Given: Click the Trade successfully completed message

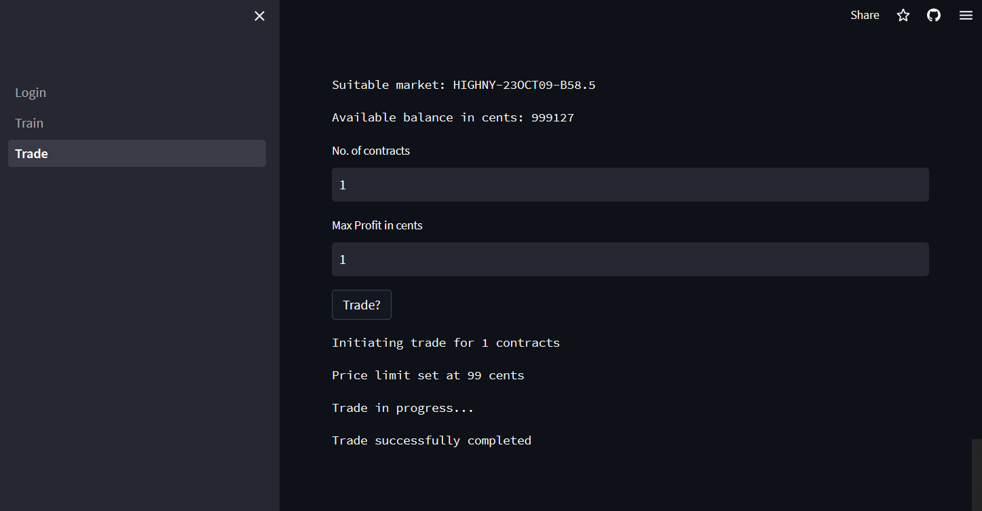Looking at the screenshot, I should (x=432, y=440).
